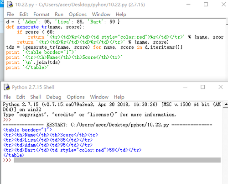Click the 'Type "copyright"' info line in Shell
This screenshot has height=184, width=228.
(x=89, y=115)
